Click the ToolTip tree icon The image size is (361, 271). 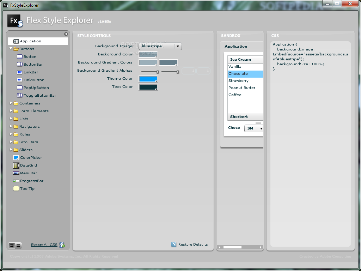pyautogui.click(x=16, y=188)
